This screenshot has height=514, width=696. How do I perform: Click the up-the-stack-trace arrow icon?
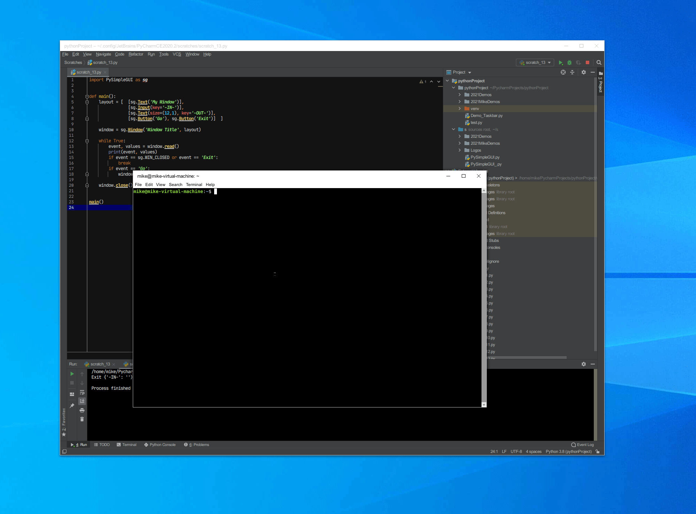[x=82, y=374]
